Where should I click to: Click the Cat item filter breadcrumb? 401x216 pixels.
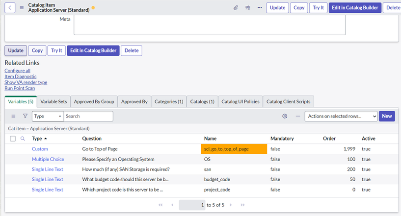49,128
